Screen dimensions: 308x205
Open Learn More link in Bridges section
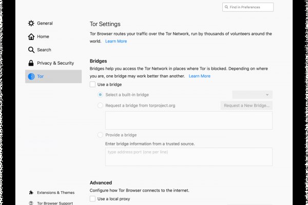click(199, 76)
